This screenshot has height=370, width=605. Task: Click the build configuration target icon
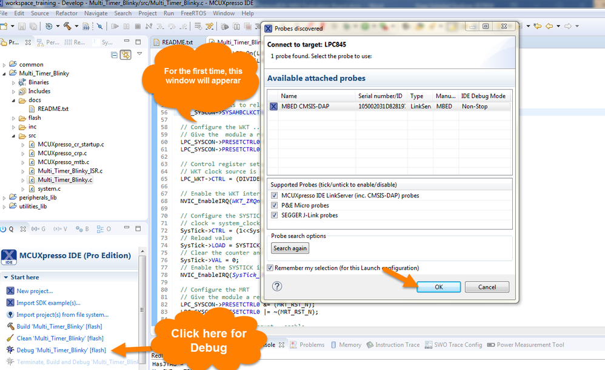pyautogui.click(x=49, y=26)
